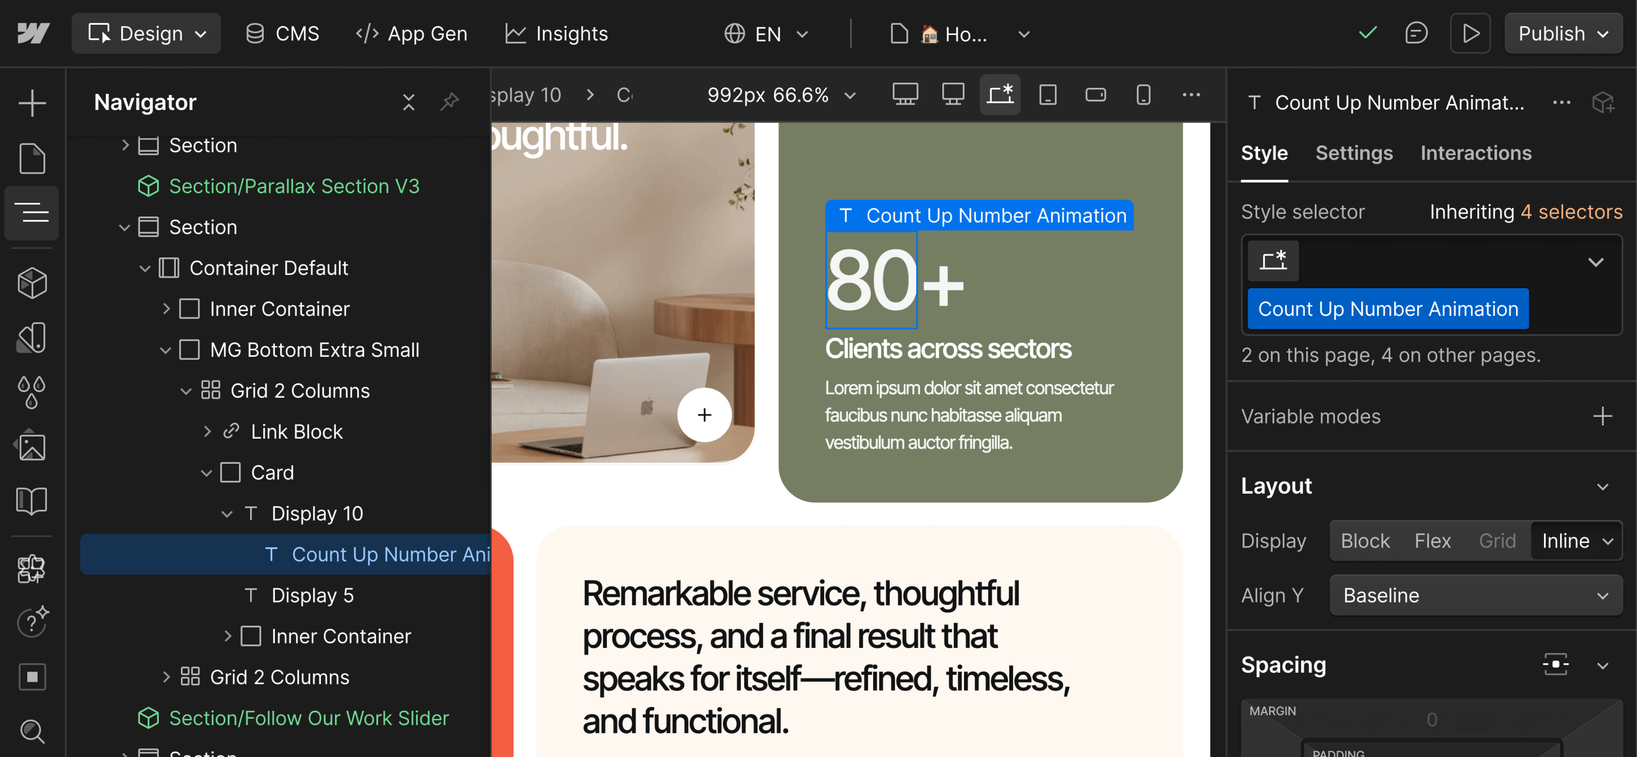Open canvas settings three-dot menu
This screenshot has width=1637, height=757.
[1191, 94]
